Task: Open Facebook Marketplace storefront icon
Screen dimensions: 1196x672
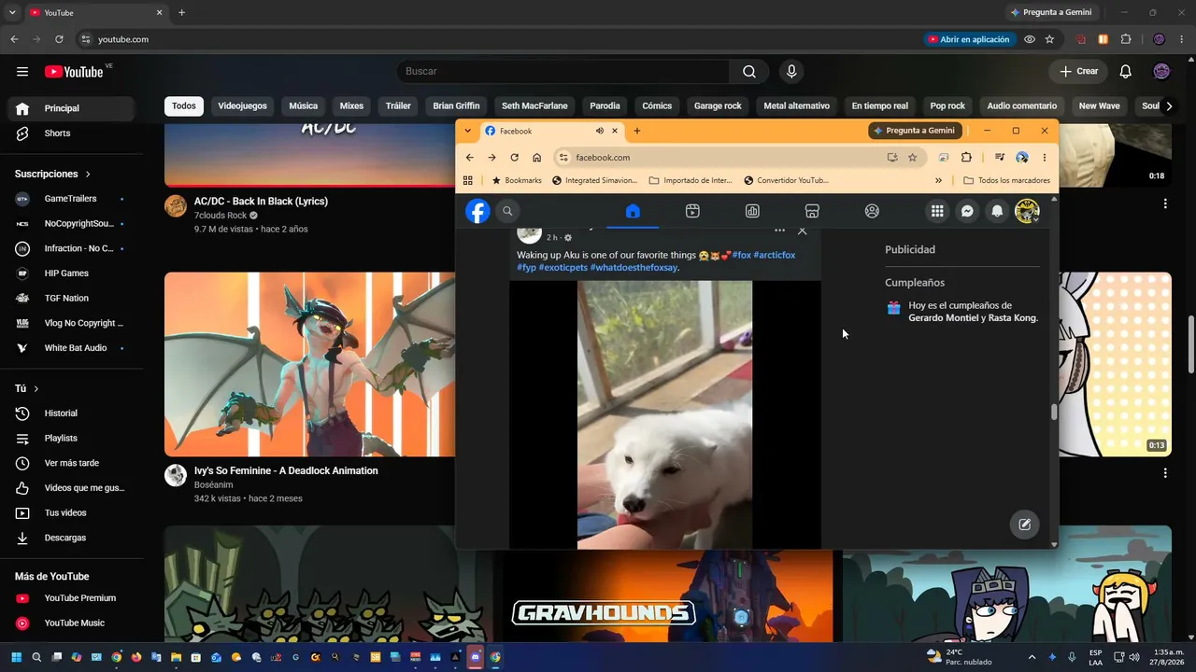Action: coord(812,211)
